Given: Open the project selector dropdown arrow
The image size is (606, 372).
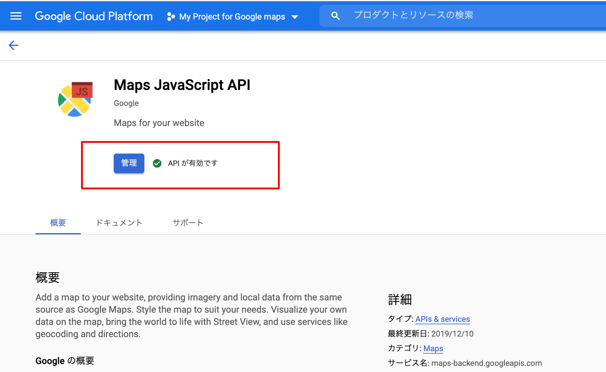Looking at the screenshot, I should click(295, 17).
